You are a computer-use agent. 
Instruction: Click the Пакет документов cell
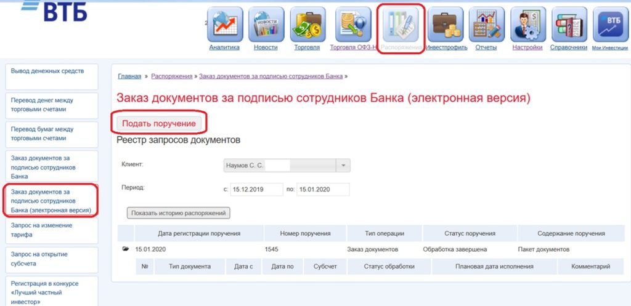[543, 249]
